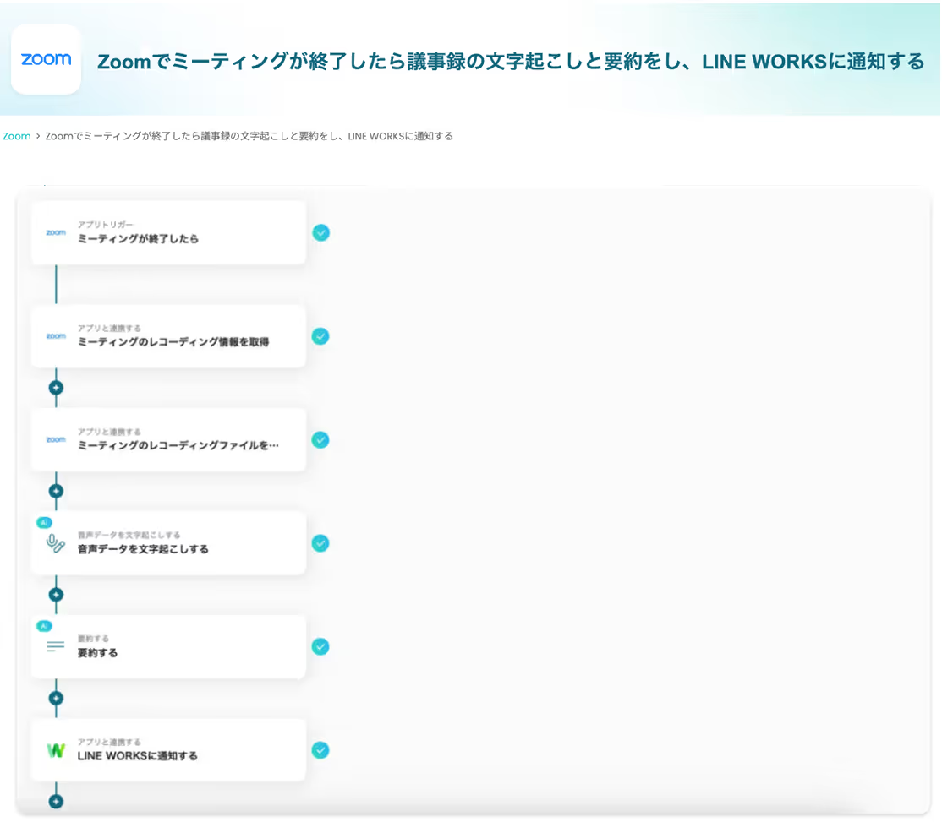Add step after '要約する' card

(56, 699)
